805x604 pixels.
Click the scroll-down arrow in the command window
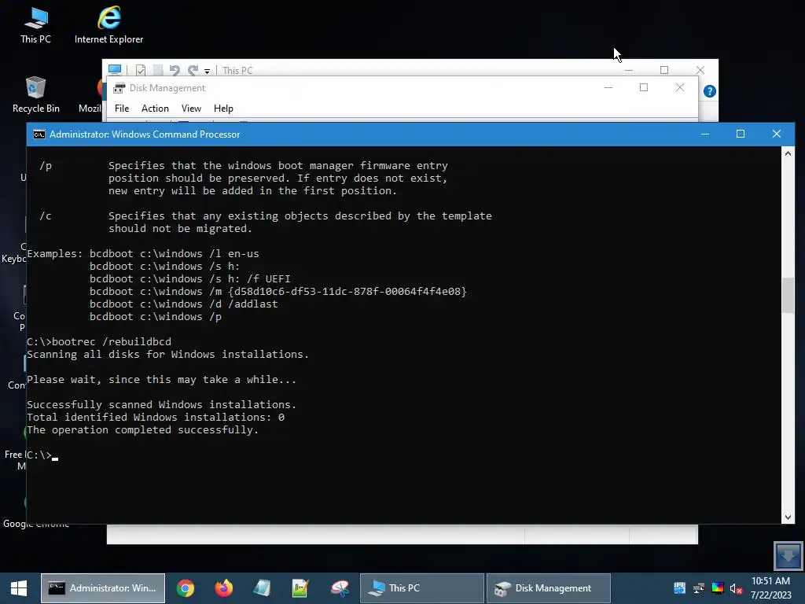point(788,517)
